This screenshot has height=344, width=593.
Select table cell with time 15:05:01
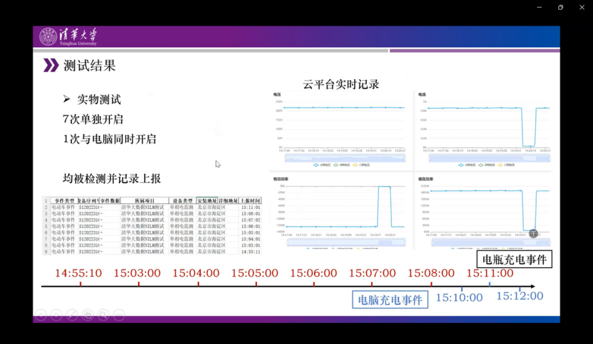(250, 232)
